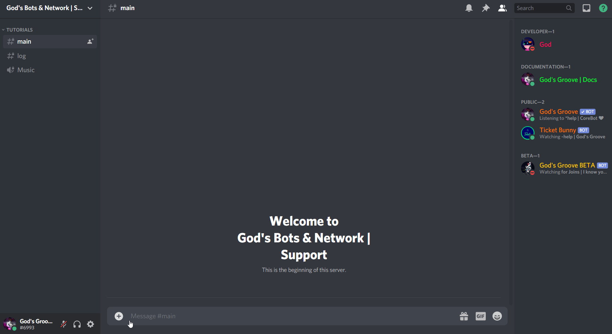Click the username tag #6993
Image resolution: width=612 pixels, height=334 pixels.
click(x=27, y=328)
